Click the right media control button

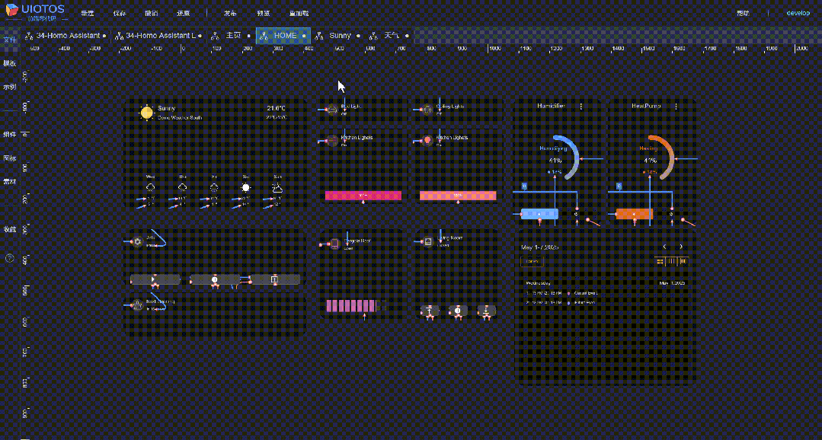tap(275, 279)
